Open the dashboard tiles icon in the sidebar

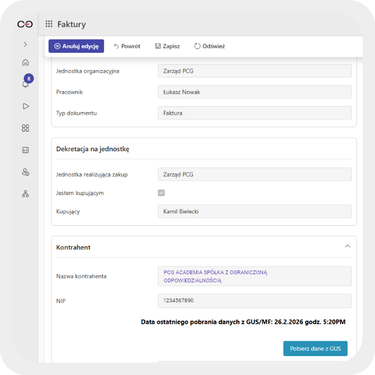click(25, 128)
